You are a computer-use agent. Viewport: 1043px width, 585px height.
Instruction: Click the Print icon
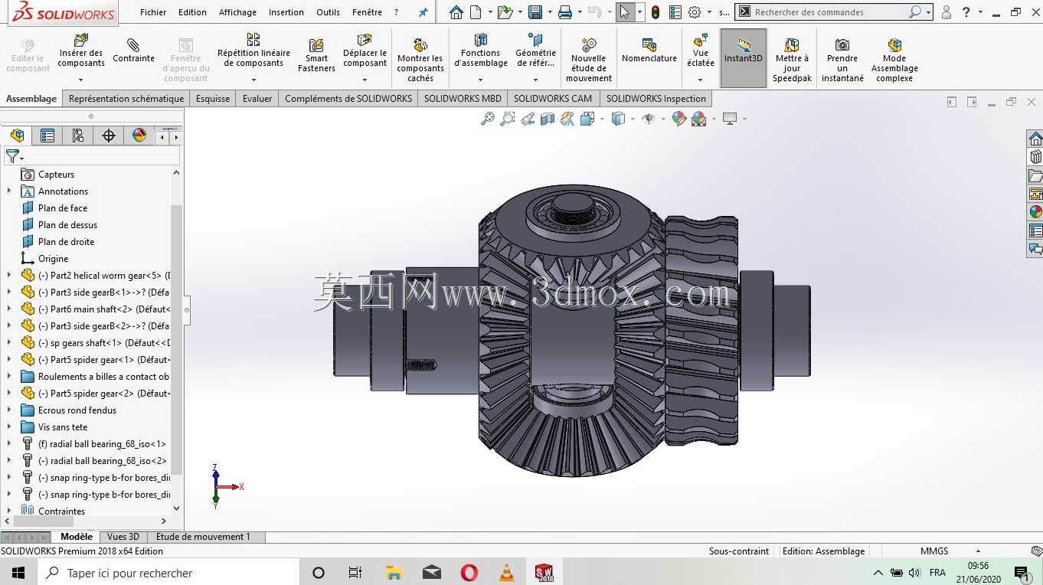coord(565,12)
